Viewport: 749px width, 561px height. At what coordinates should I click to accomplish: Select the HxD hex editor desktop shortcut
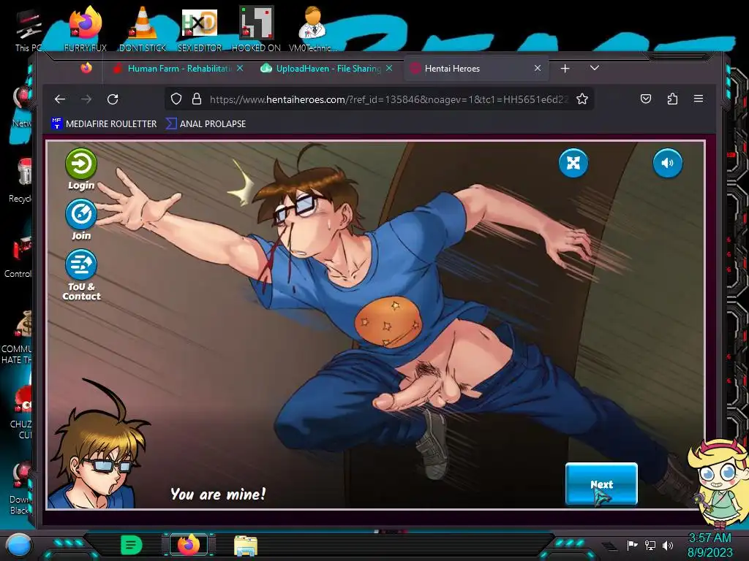coord(200,29)
